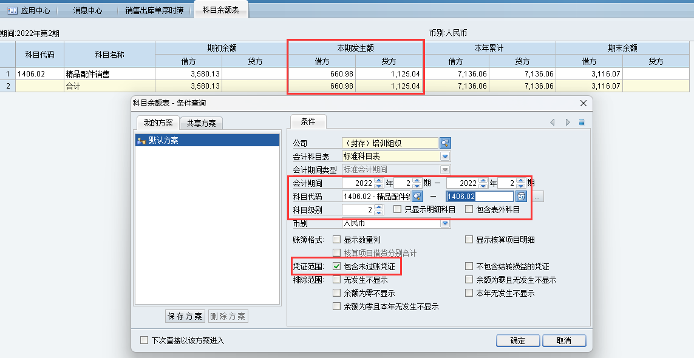Click the clear icon beside ending 科目代码
Image resolution: width=694 pixels, height=358 pixels.
[x=521, y=196]
